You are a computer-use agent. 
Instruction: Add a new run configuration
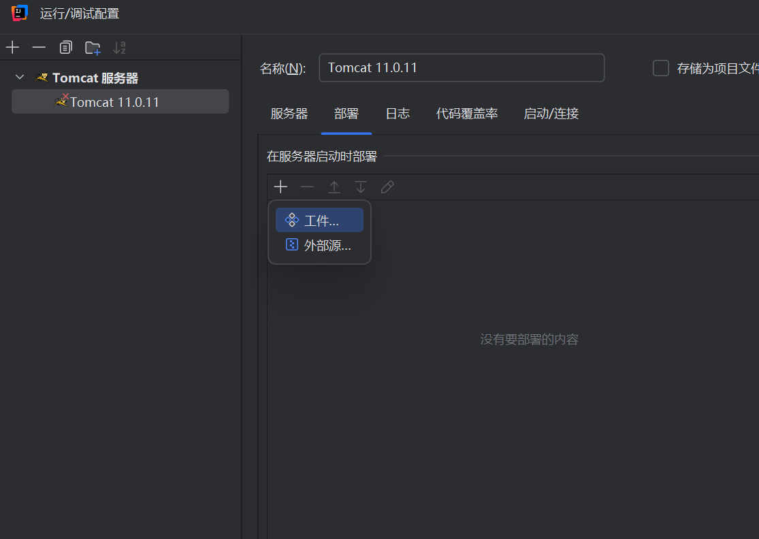(12, 48)
